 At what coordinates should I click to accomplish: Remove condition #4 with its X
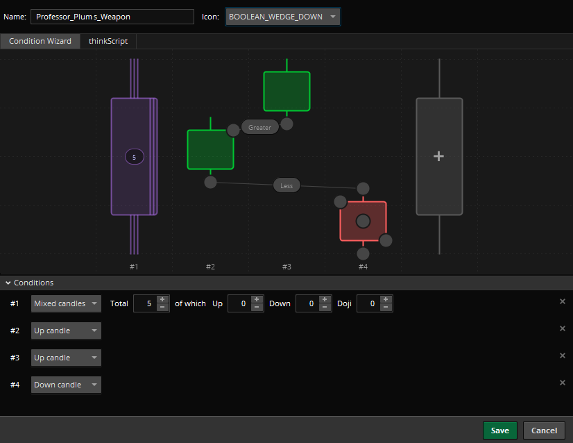coord(563,383)
